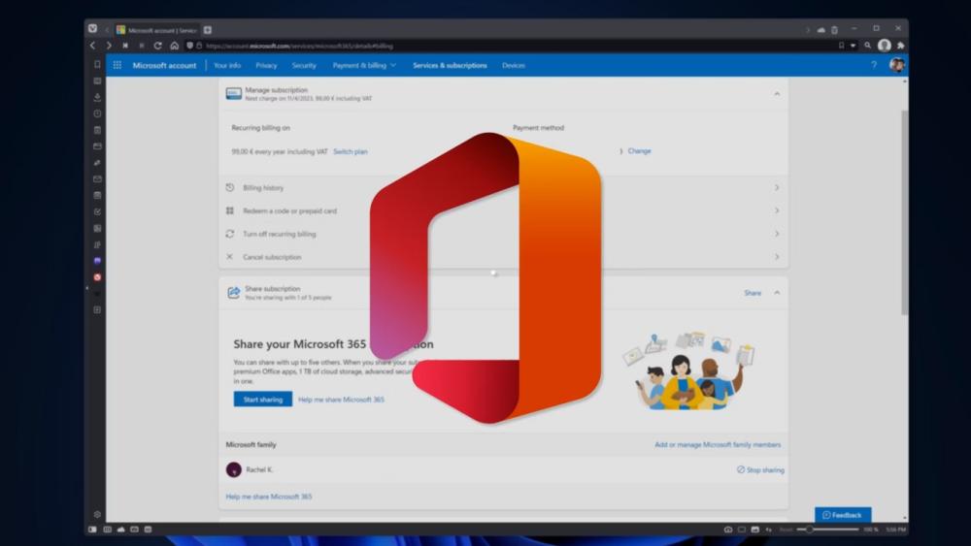Screen dimensions: 971x546
Task: Click the help question mark icon
Action: tap(873, 66)
